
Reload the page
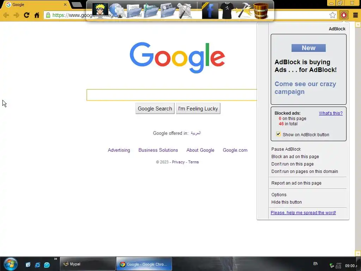(x=26, y=15)
